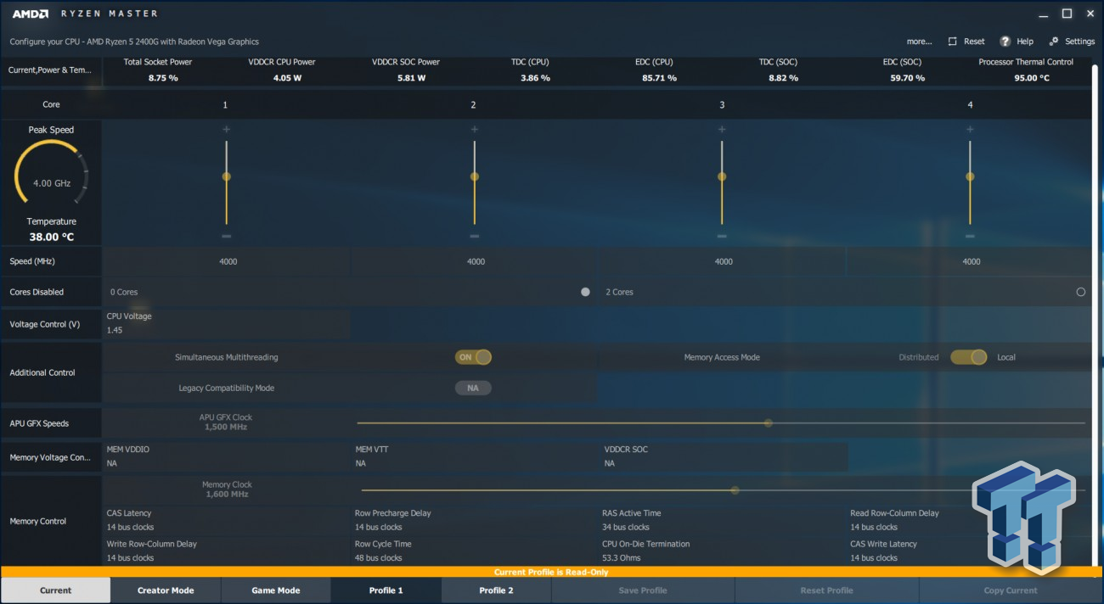
Task: Click the RAS Active Time 34 bus clocks value
Action: [627, 528]
